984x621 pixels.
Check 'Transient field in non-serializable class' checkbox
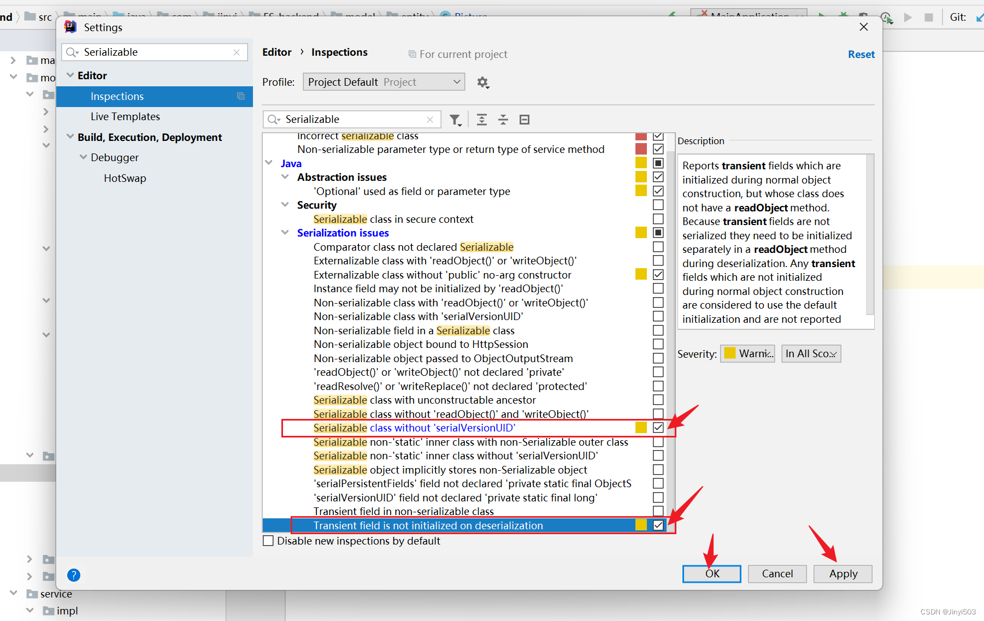click(658, 511)
